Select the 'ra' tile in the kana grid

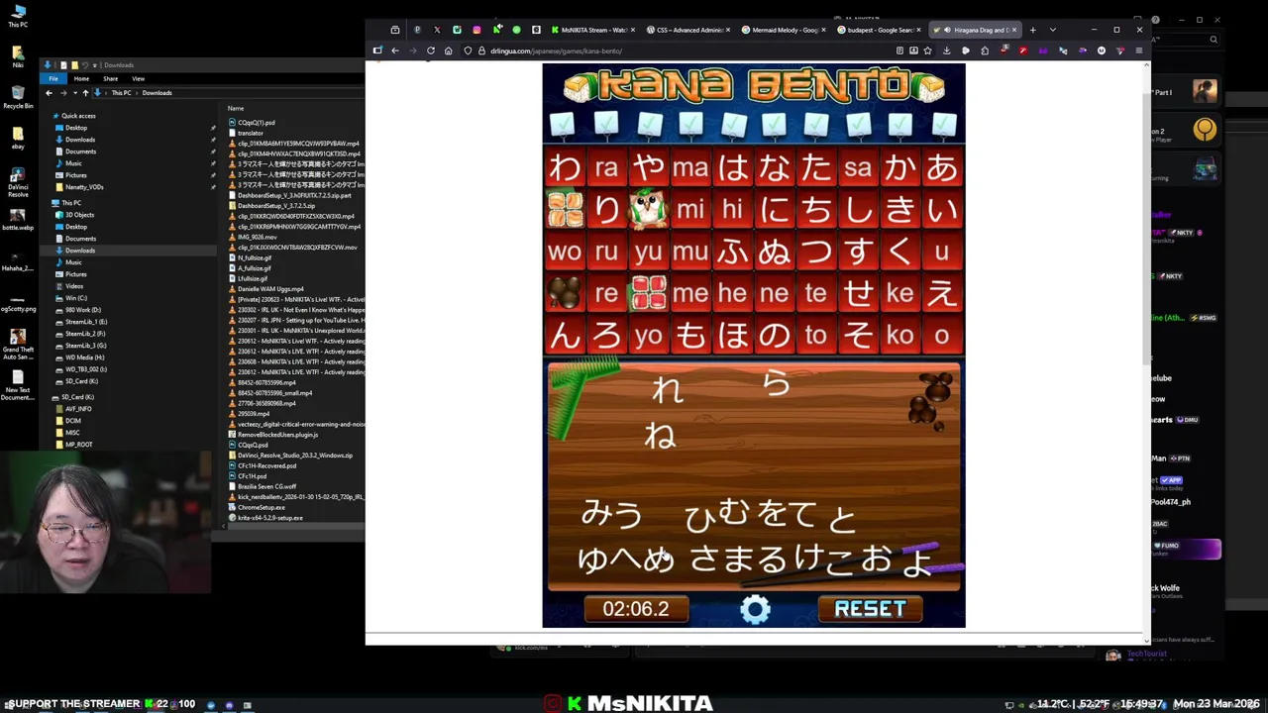pyautogui.click(x=606, y=168)
